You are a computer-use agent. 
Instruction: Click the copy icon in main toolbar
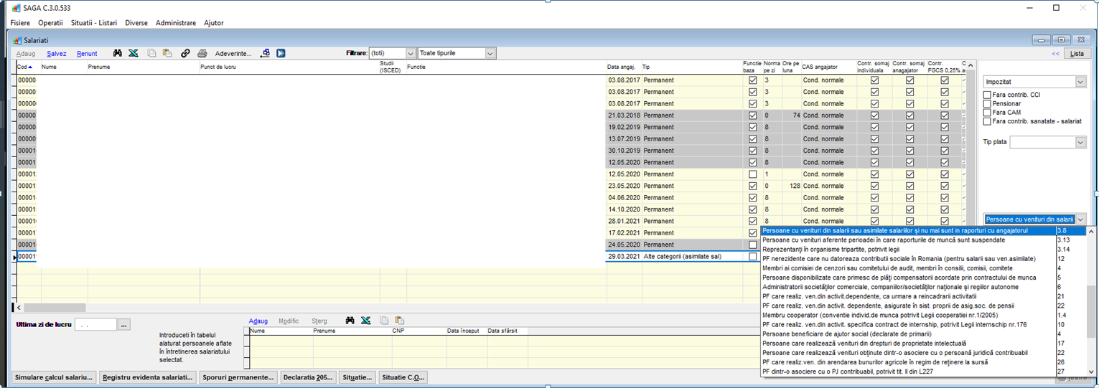pos(151,53)
